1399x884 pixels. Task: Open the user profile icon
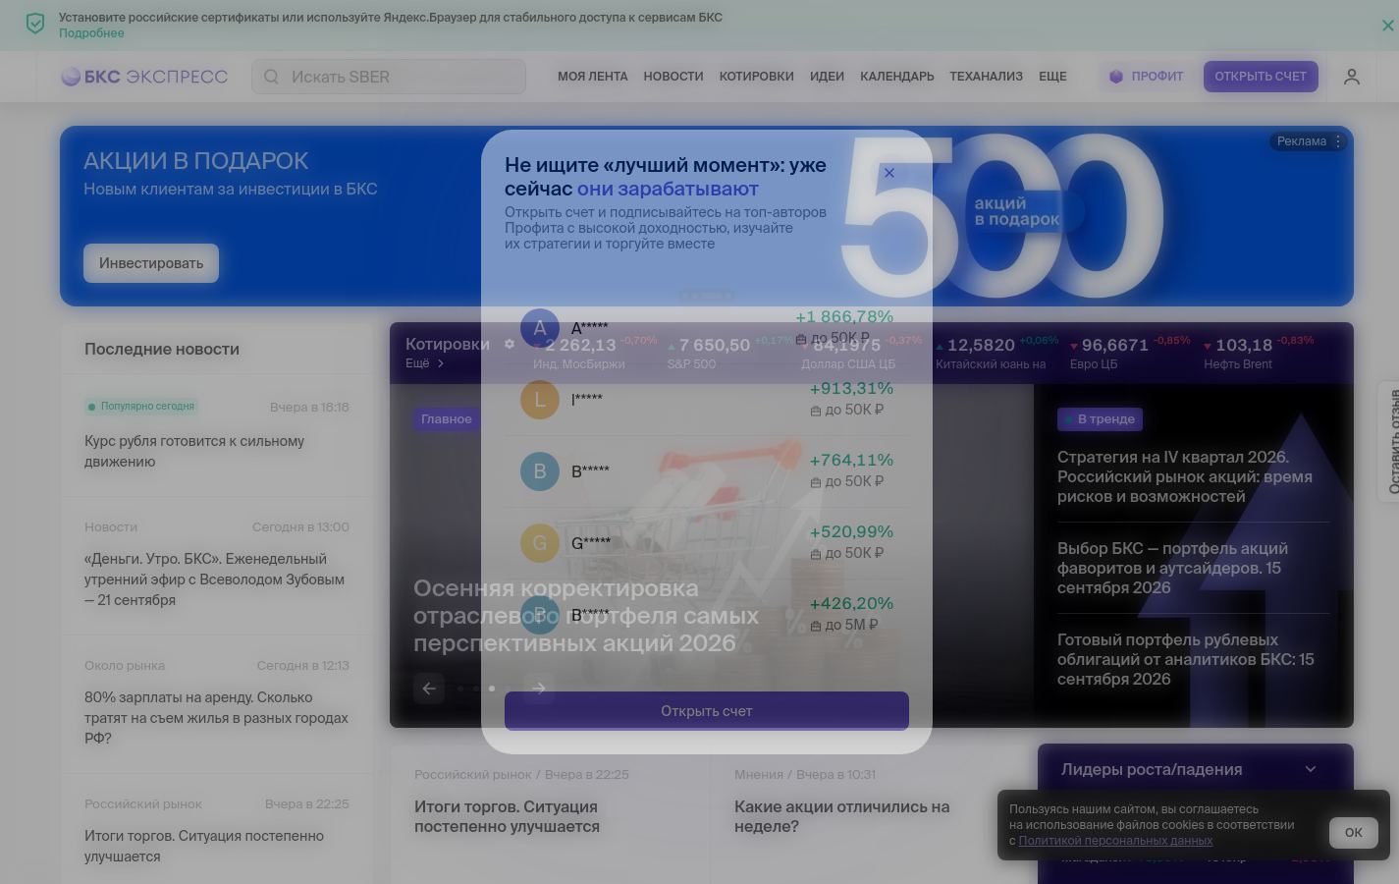tap(1352, 77)
